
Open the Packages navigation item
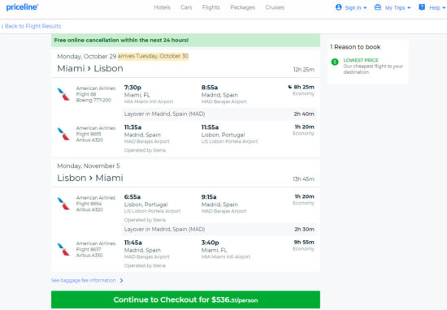point(243,7)
